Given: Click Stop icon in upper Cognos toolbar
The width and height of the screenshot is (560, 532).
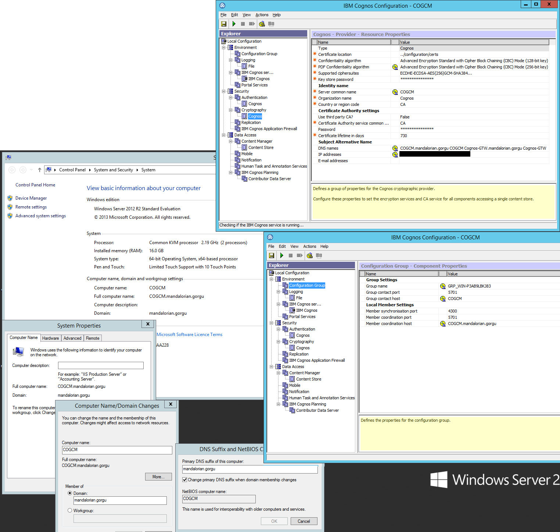Looking at the screenshot, I should (x=243, y=24).
